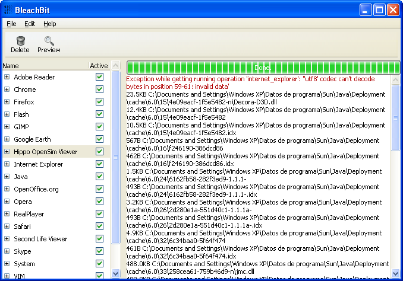This screenshot has height=281, width=403.
Task: Uncheck the Adobe Reader checkbox
Action: coord(99,77)
